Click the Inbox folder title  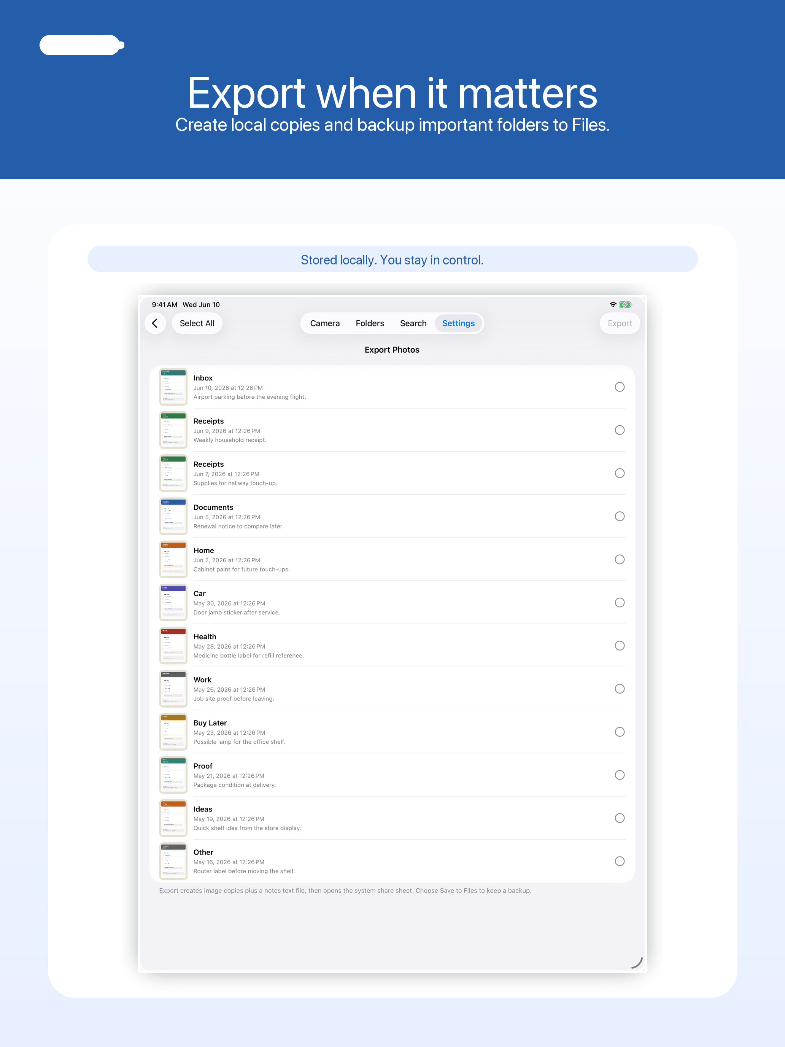(203, 378)
